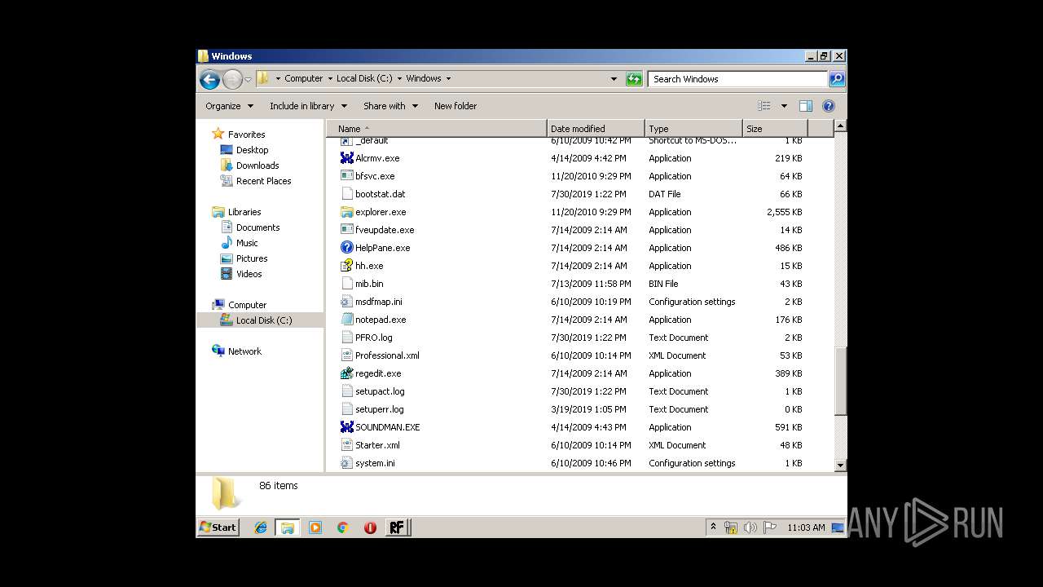Viewport: 1043px width, 587px height.
Task: Select the Professional.xml file icon
Action: 347,355
